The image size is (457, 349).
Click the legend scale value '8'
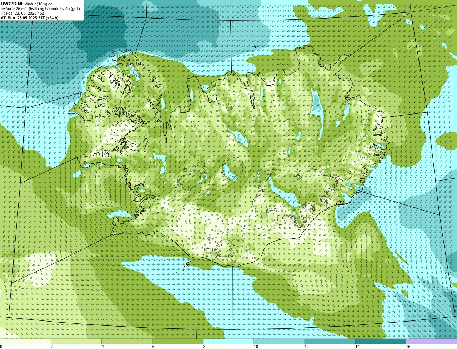[204, 347]
